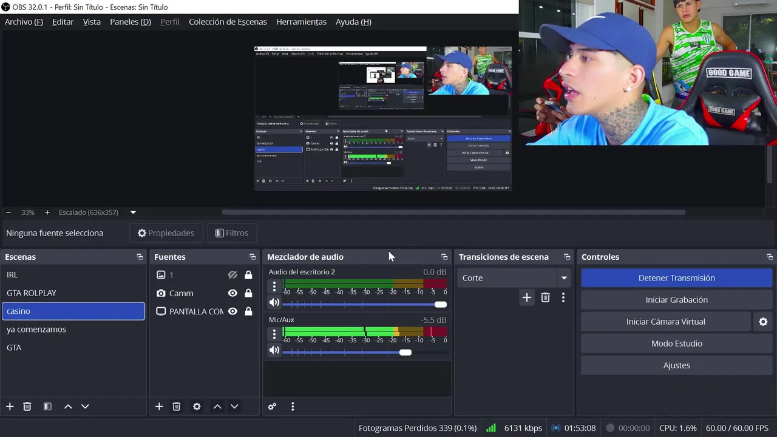Open advanced audio properties gears icon
The width and height of the screenshot is (777, 437).
[x=272, y=407]
